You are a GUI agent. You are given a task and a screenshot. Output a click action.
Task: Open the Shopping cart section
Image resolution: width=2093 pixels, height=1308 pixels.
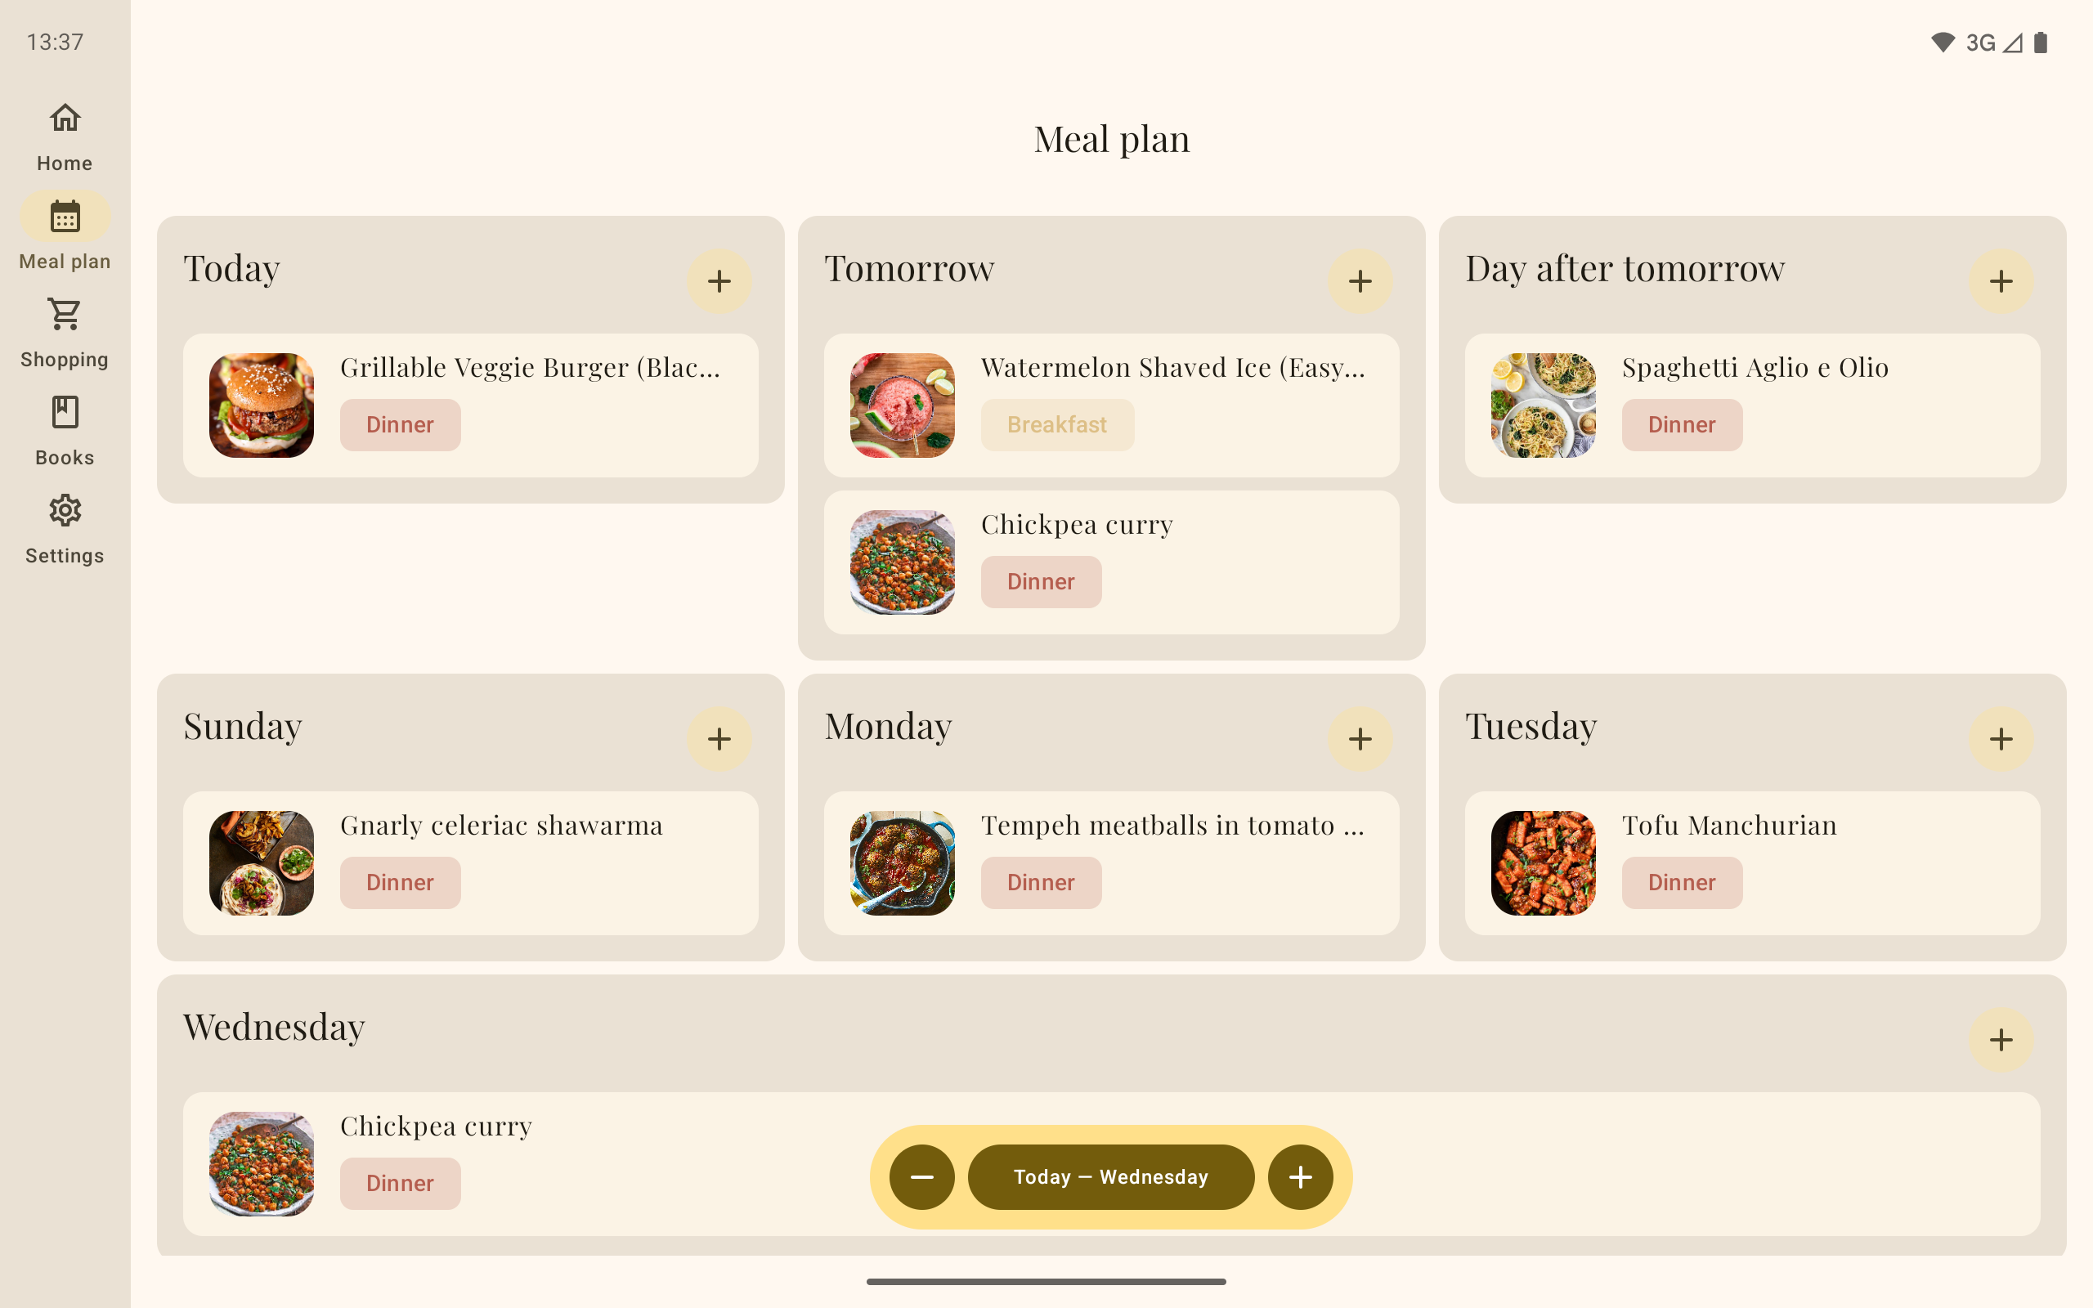coord(65,333)
